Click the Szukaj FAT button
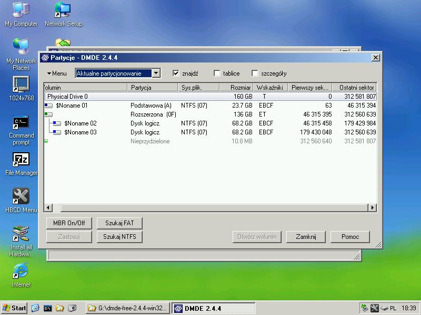Viewport: 421px width, 315px height. pyautogui.click(x=119, y=223)
